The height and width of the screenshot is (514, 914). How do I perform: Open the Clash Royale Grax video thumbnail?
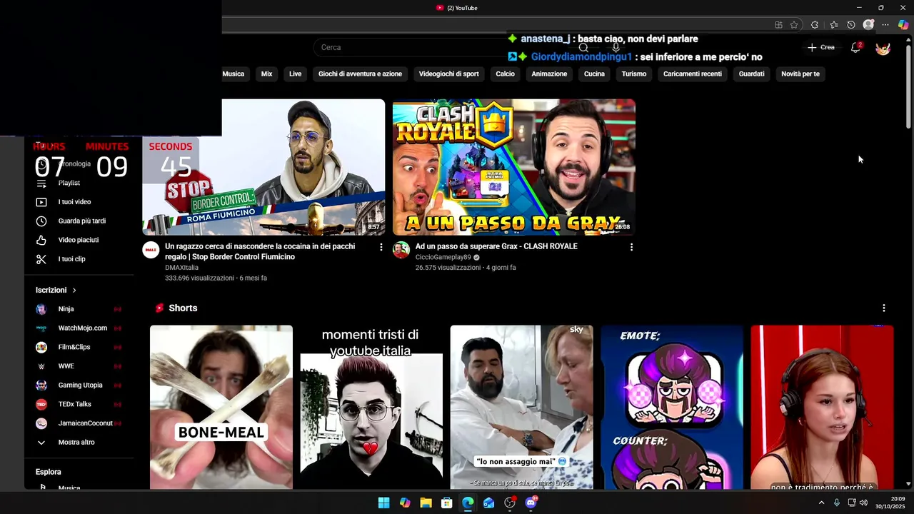513,167
